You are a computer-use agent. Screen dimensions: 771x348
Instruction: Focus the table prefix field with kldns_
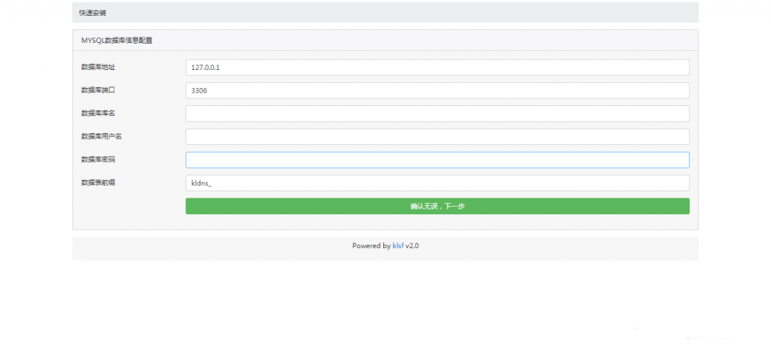(437, 183)
